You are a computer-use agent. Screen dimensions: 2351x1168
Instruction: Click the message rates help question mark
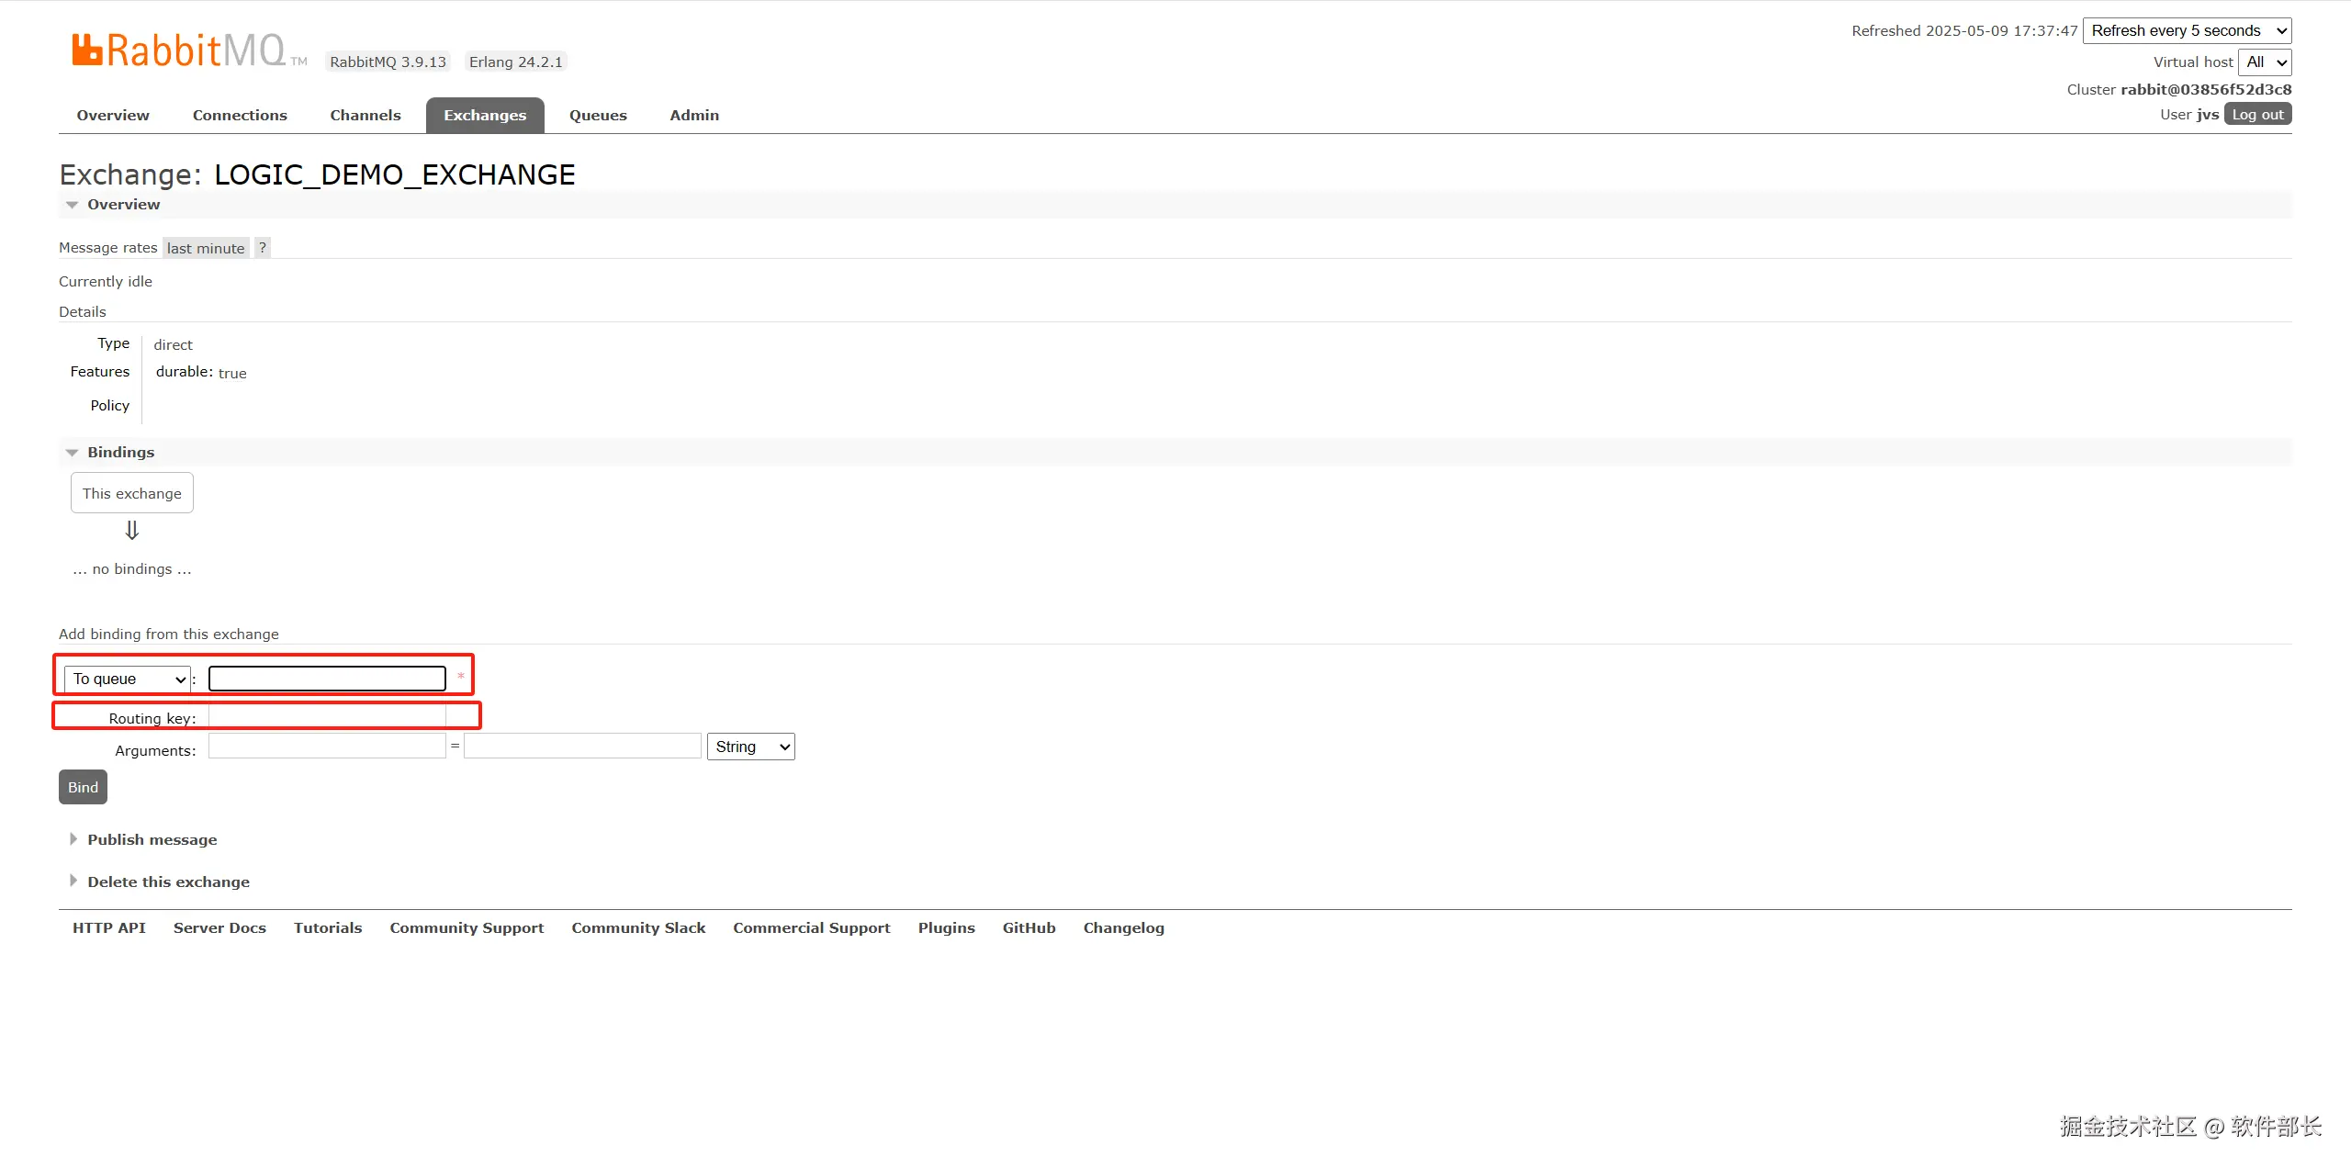(263, 248)
